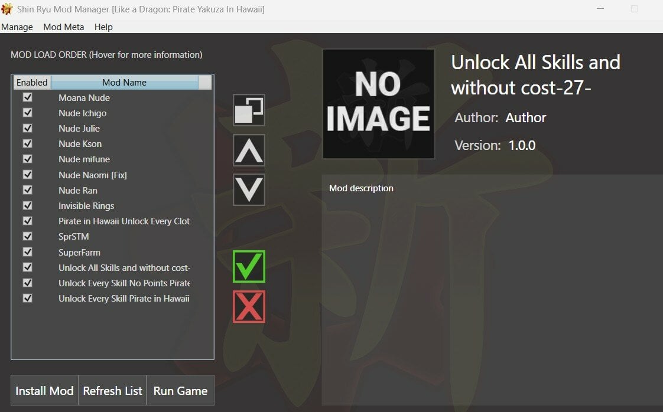The width and height of the screenshot is (663, 412).
Task: Click the mod title heading text
Action: coord(535,75)
